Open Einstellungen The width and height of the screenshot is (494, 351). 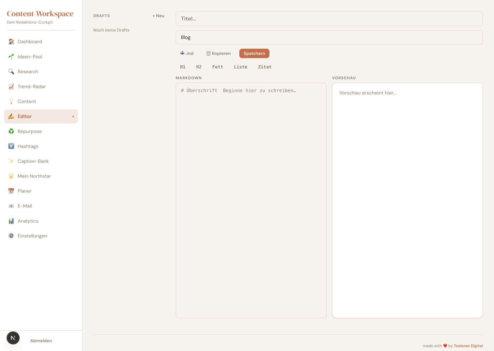click(41, 236)
